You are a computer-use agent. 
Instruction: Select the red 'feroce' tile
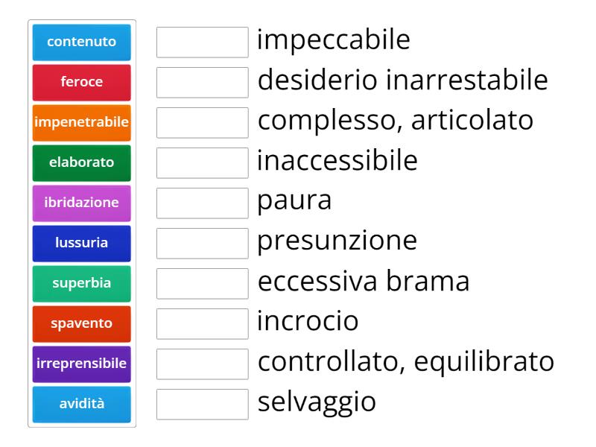pyautogui.click(x=82, y=82)
